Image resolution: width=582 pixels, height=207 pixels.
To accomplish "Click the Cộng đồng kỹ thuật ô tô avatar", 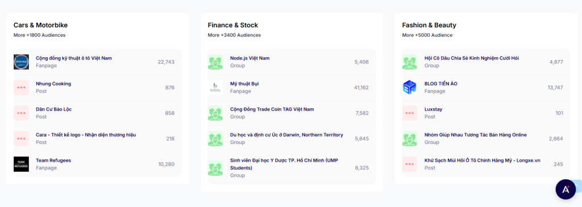I will pos(21,62).
